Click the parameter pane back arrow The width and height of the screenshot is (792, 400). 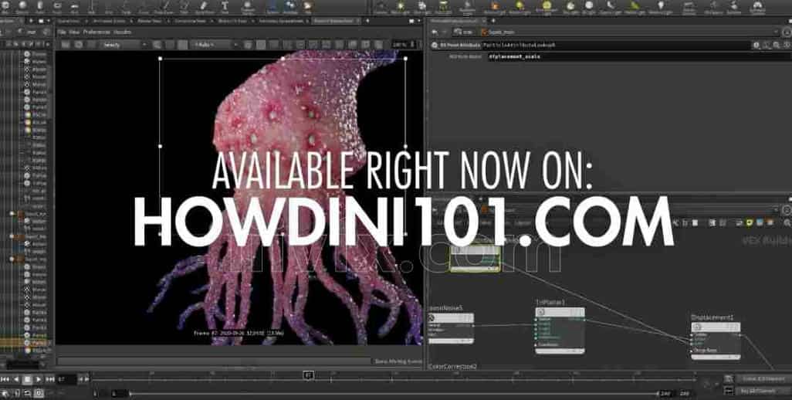click(435, 32)
